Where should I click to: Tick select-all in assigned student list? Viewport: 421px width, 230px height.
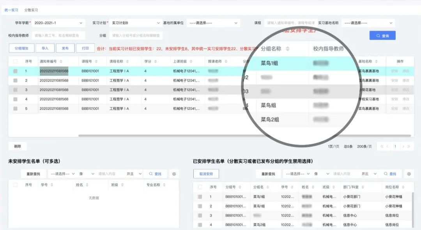pos(200,187)
